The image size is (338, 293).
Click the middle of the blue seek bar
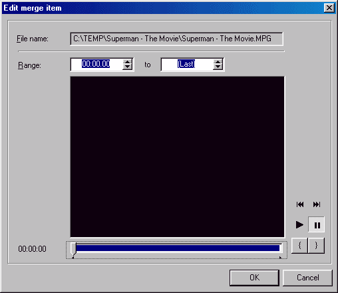pos(178,248)
